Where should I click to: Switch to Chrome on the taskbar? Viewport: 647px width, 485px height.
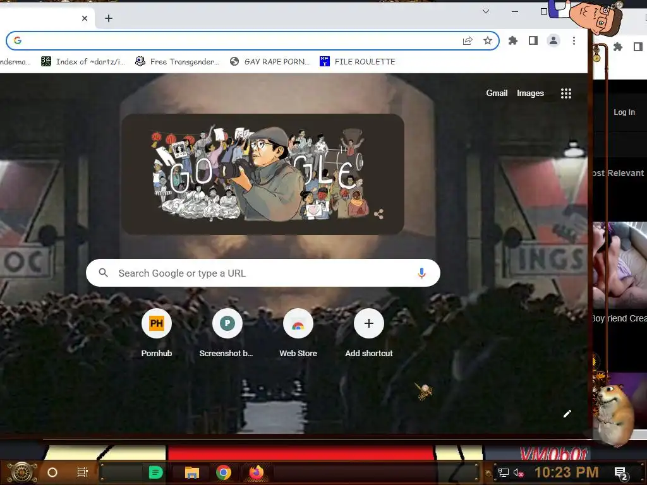(x=223, y=472)
